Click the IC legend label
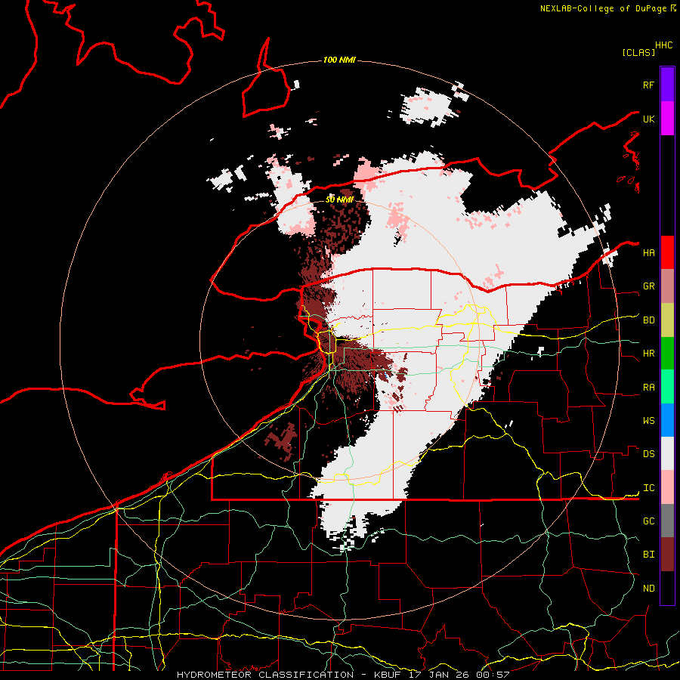The image size is (680, 680). (x=648, y=488)
